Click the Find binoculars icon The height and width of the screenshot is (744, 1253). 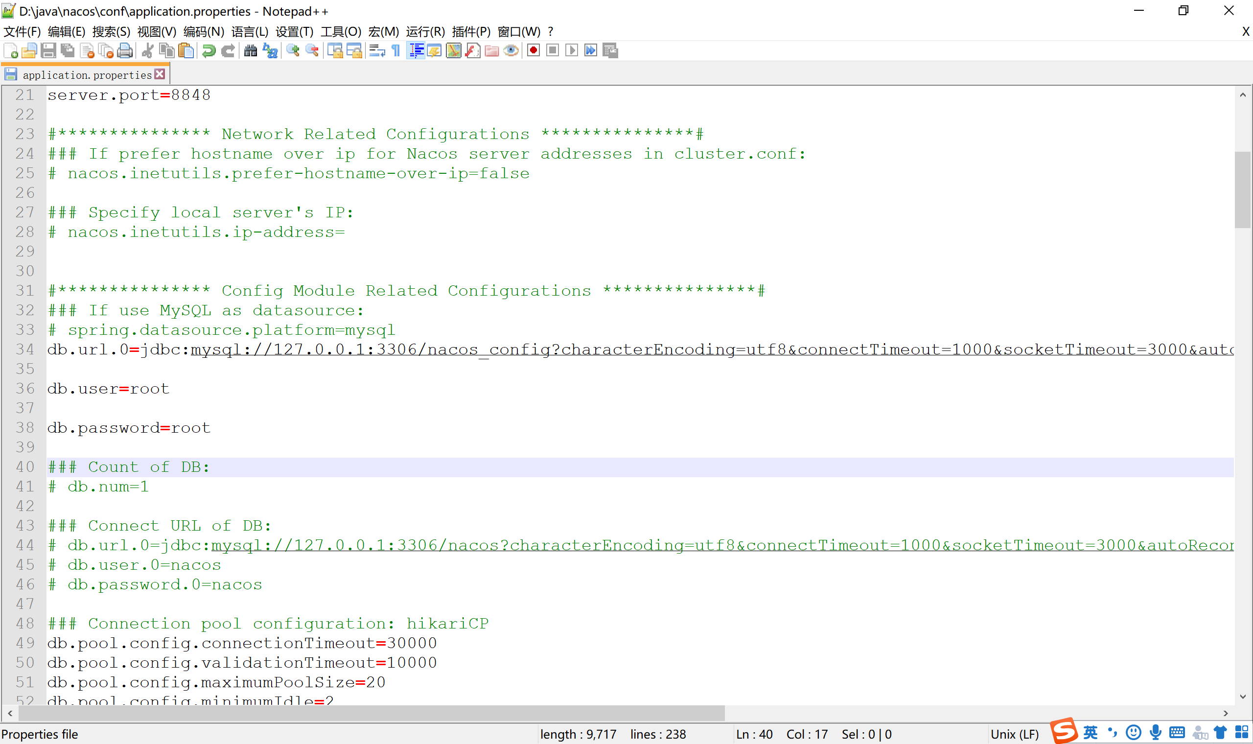point(251,50)
